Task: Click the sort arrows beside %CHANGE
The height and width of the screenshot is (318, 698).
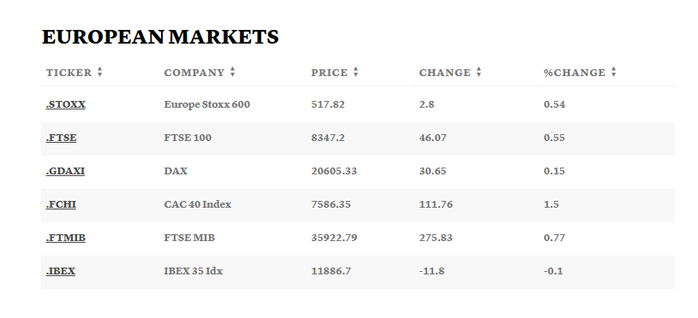Action: click(613, 72)
